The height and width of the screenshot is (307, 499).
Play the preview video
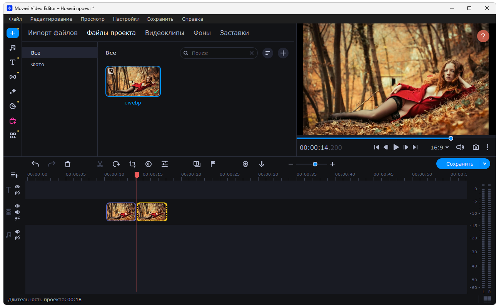point(396,147)
